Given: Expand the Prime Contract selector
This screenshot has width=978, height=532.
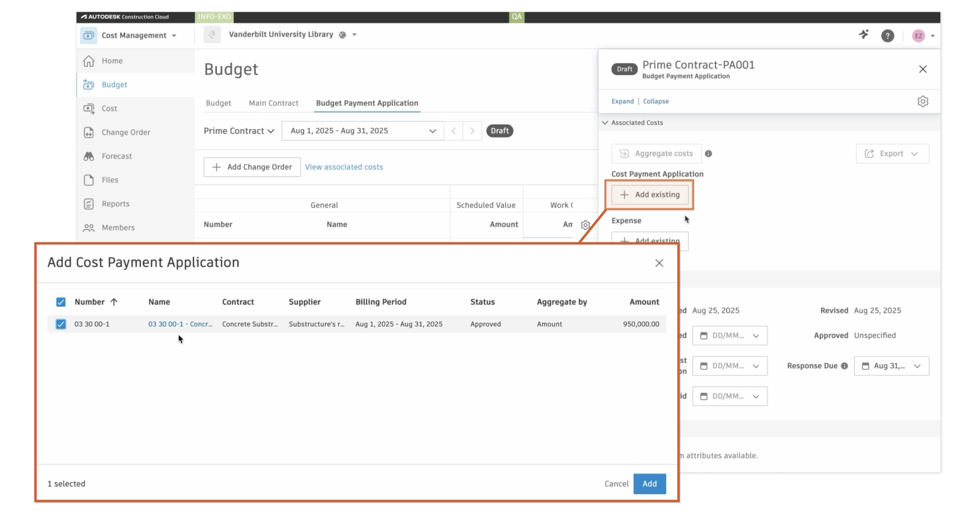Looking at the screenshot, I should pyautogui.click(x=239, y=131).
